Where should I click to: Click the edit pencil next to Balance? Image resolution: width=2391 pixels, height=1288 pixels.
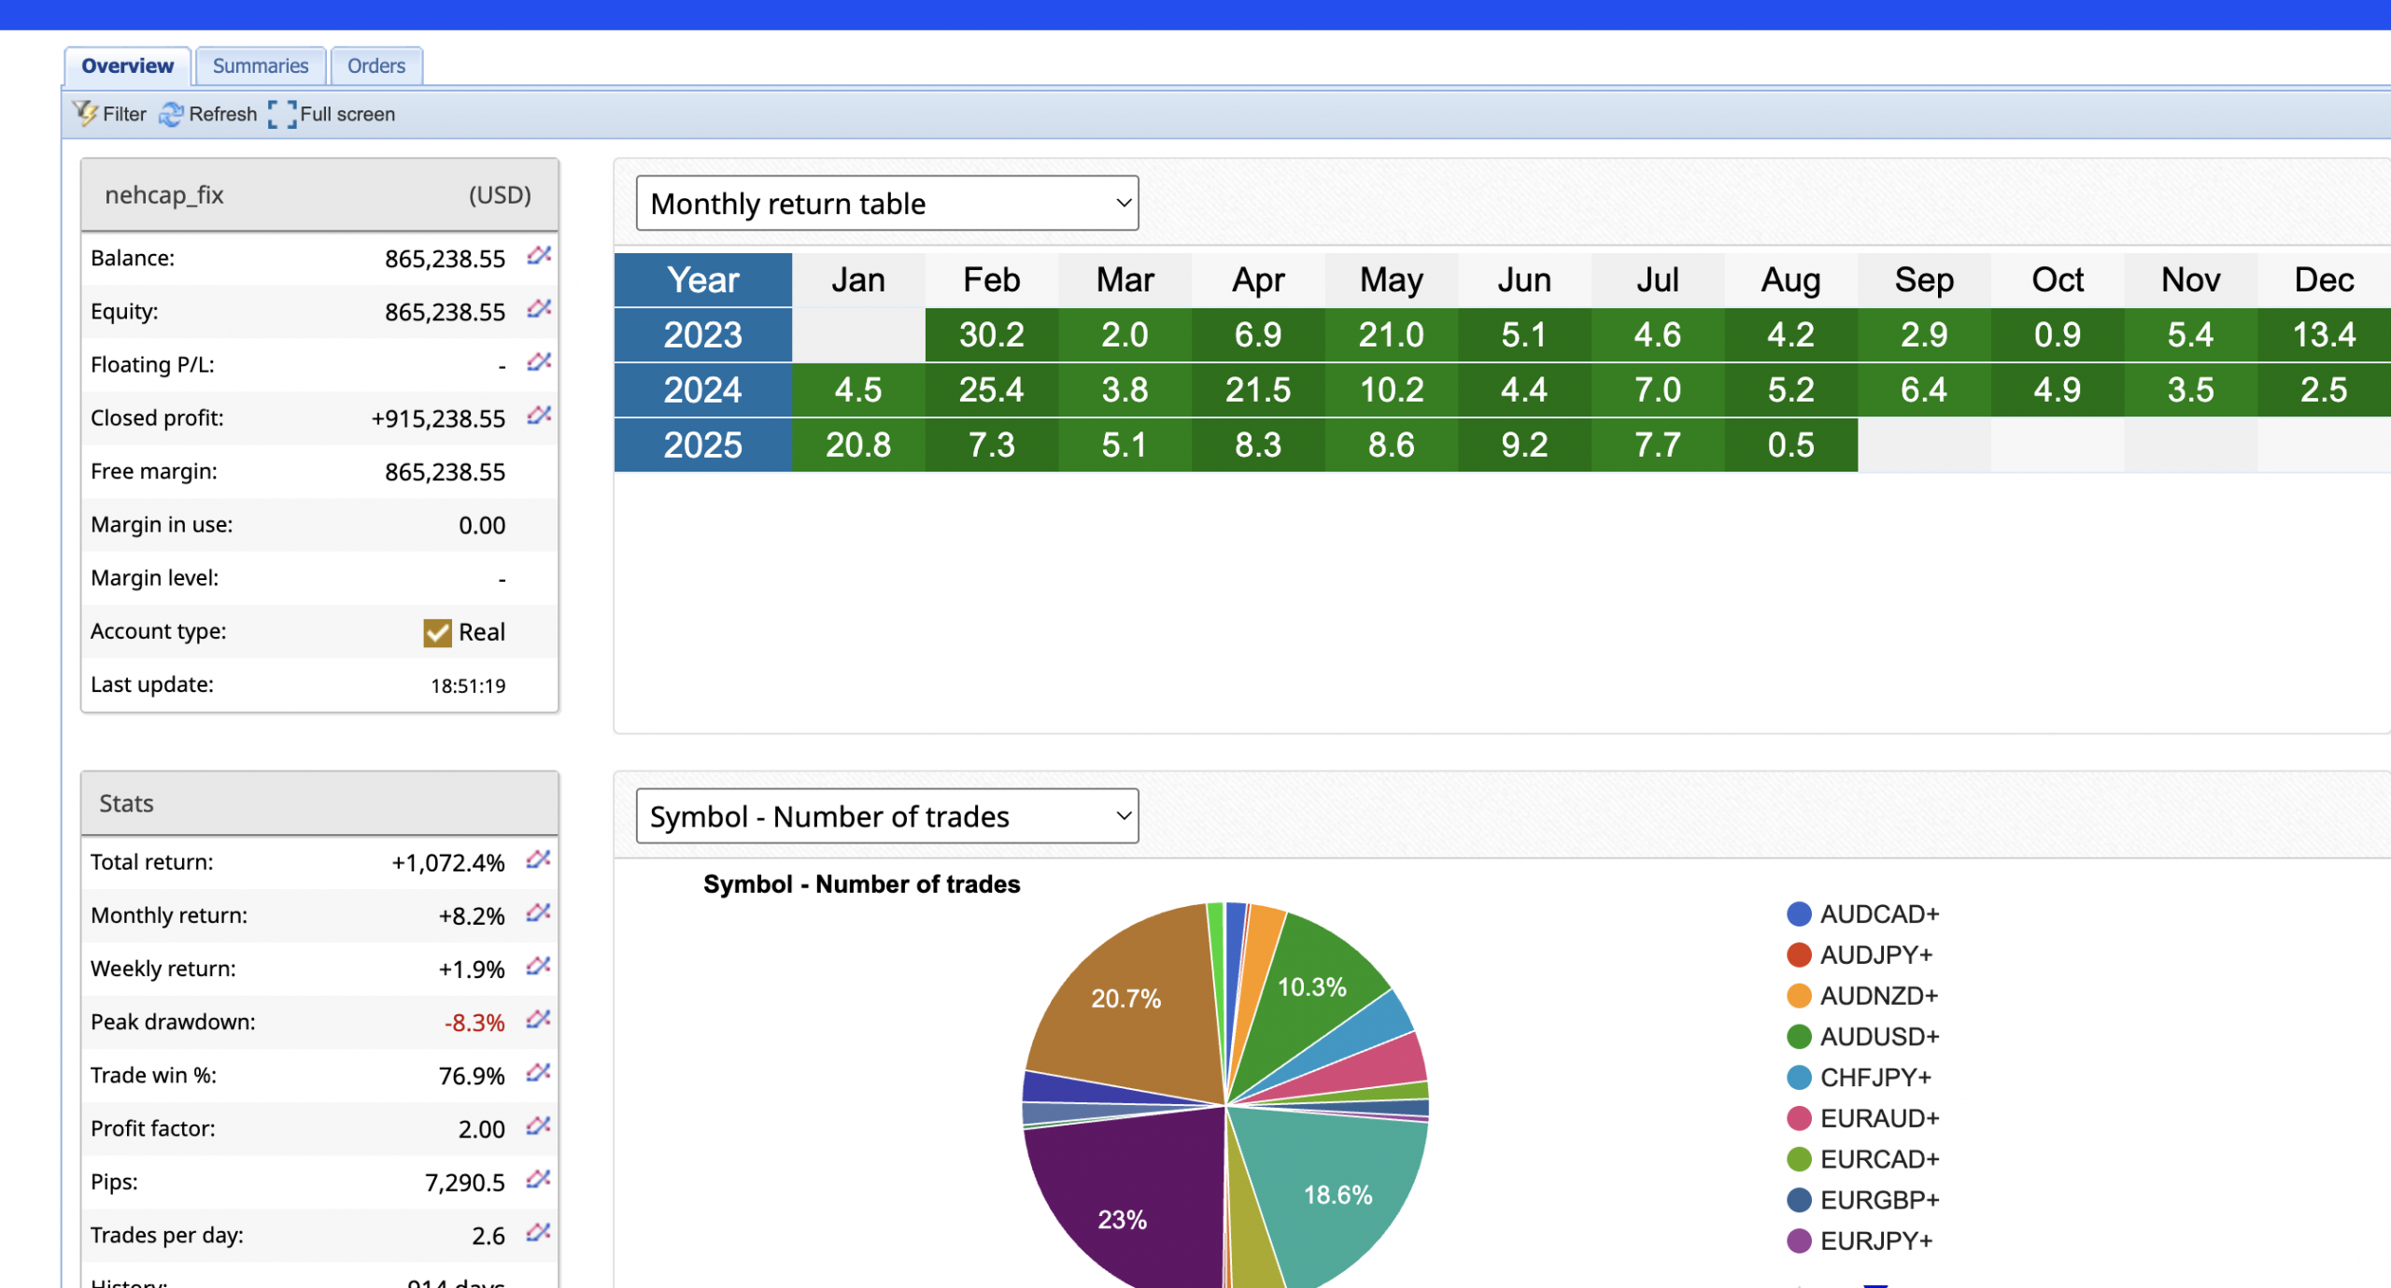click(539, 255)
